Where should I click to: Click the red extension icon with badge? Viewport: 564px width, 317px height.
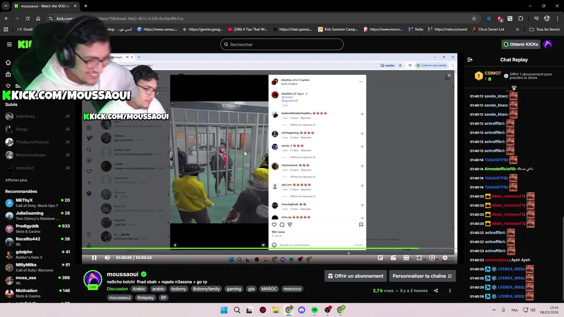click(499, 18)
